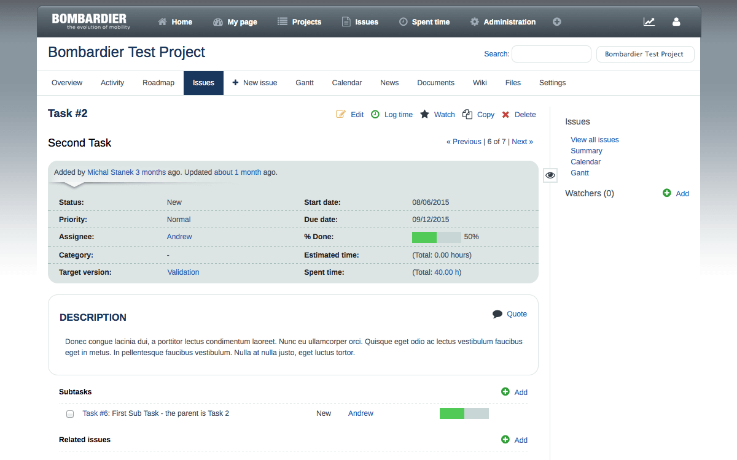Check the Task #6 subtask checkbox
Image resolution: width=737 pixels, height=460 pixels.
pyautogui.click(x=70, y=414)
